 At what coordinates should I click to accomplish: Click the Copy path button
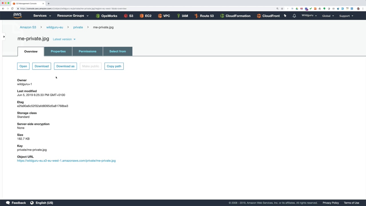click(114, 66)
